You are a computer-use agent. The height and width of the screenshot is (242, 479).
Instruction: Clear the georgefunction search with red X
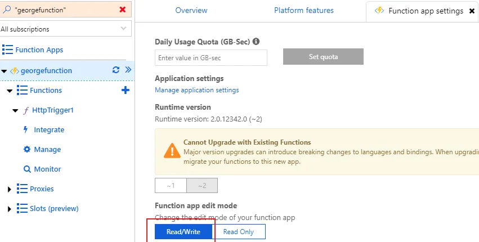123,10
